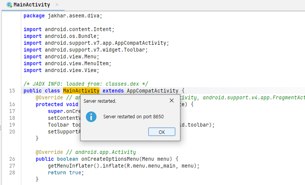
Task: Select the MainActivity editor tab
Action: [32, 5]
